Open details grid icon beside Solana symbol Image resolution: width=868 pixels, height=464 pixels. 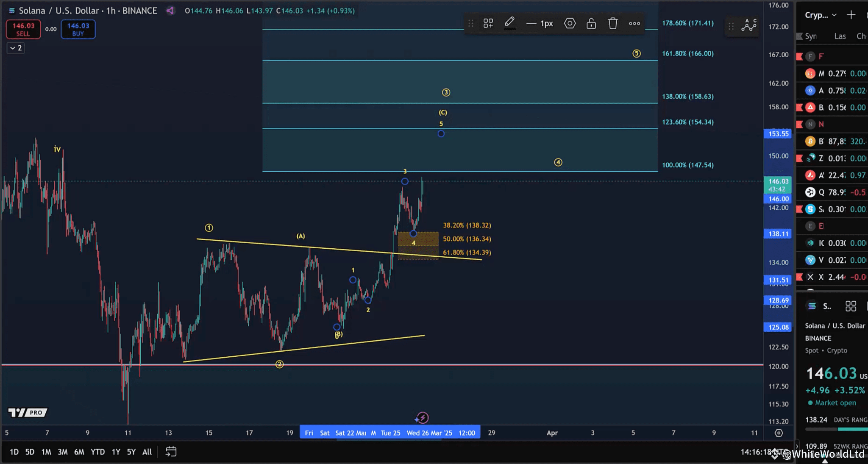point(851,306)
